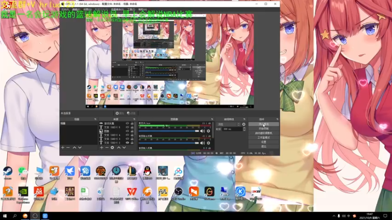Toggle visibility of 文本 (GDI+) 3 source
The height and width of the screenshot is (220, 392).
coord(127,139)
